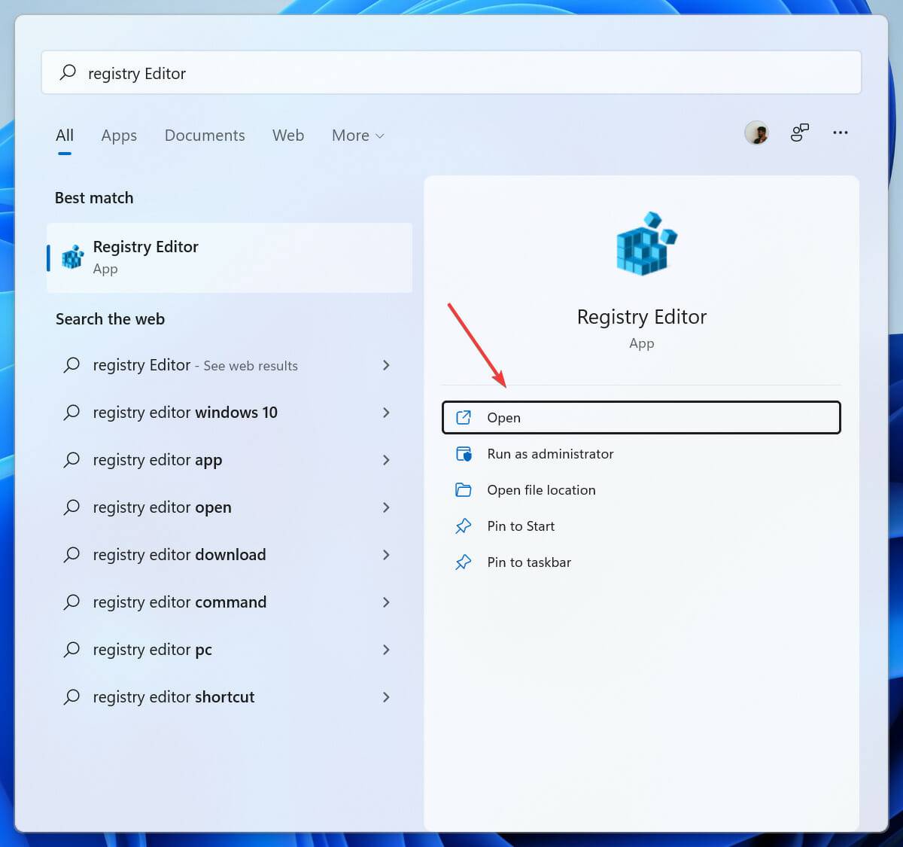The height and width of the screenshot is (847, 903).
Task: Select 'registry editor windows 10' suggestion
Action: point(230,413)
